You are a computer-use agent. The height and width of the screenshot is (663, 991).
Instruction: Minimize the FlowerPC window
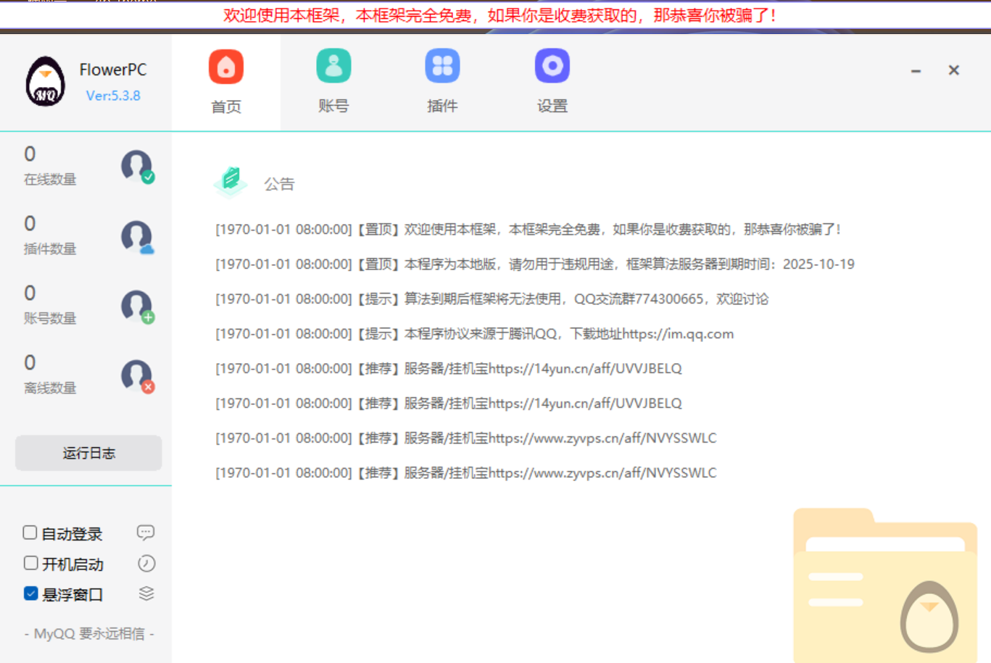[916, 71]
